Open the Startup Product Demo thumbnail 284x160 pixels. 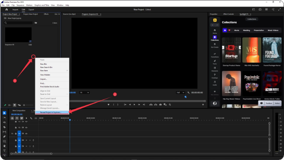pyautogui.click(x=232, y=51)
